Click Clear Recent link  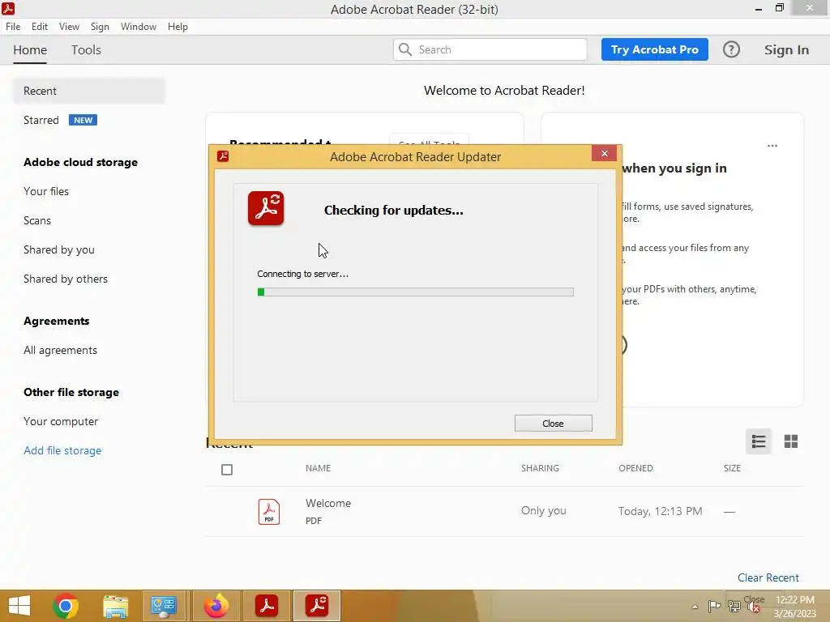pyautogui.click(x=768, y=577)
